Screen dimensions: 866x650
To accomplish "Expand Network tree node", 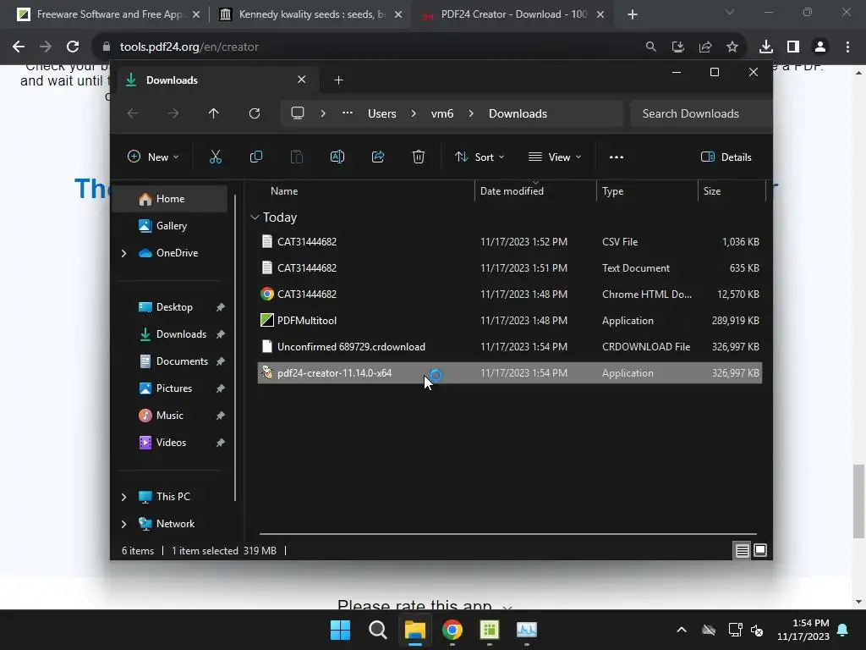I will pos(123,524).
